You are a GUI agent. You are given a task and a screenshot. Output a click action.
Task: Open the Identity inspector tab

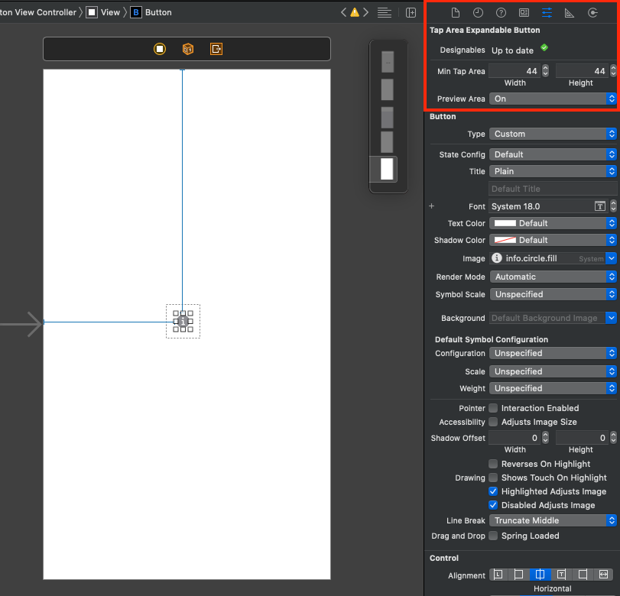pos(524,13)
